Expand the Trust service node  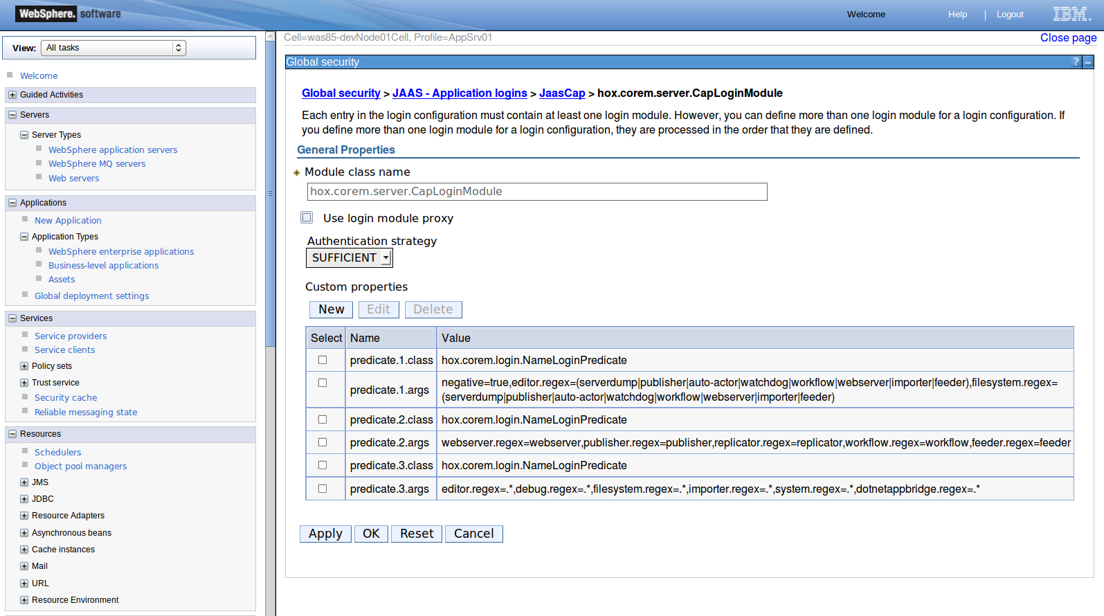coord(24,383)
